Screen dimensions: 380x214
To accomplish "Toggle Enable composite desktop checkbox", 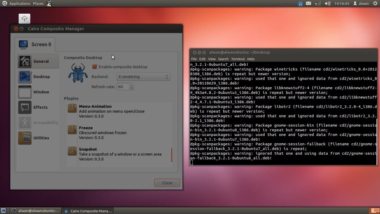I will point(95,67).
